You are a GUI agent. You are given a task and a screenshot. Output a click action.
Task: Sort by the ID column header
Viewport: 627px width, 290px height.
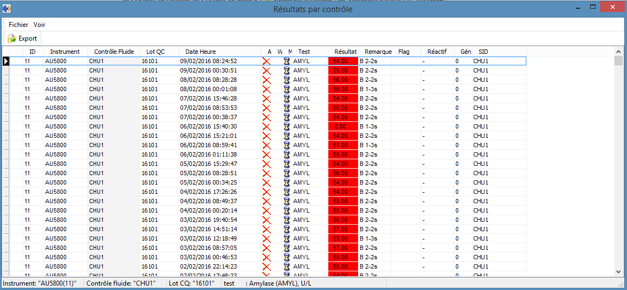pyautogui.click(x=32, y=52)
